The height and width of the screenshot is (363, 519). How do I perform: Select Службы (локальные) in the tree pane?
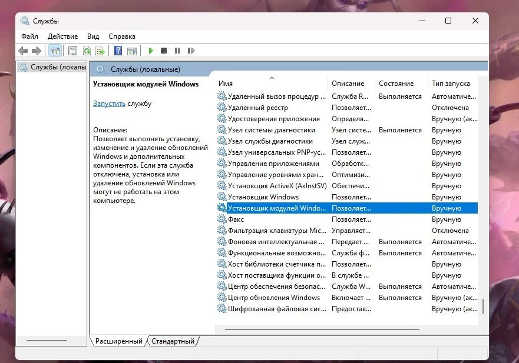tap(53, 67)
